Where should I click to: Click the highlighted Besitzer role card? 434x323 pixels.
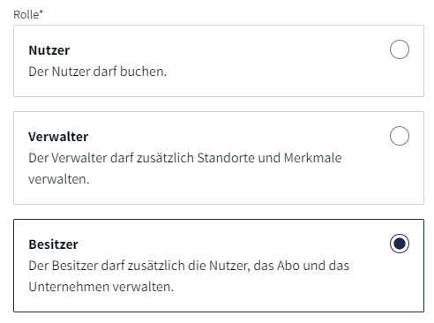tap(219, 266)
